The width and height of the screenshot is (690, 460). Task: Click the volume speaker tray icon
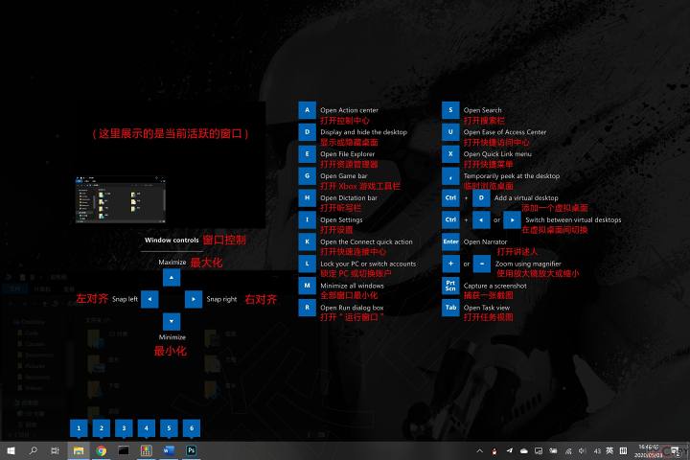[583, 450]
